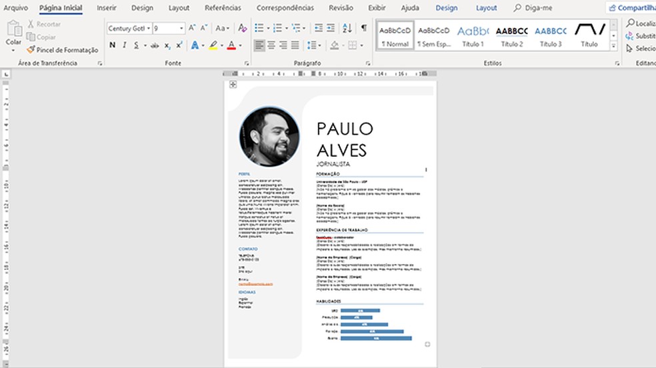The height and width of the screenshot is (368, 656).
Task: Apply the Título 1 style
Action: 473,35
